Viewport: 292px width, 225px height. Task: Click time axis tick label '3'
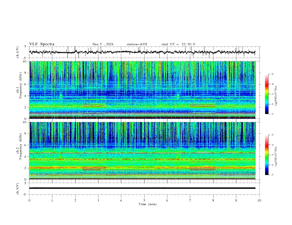98,200
